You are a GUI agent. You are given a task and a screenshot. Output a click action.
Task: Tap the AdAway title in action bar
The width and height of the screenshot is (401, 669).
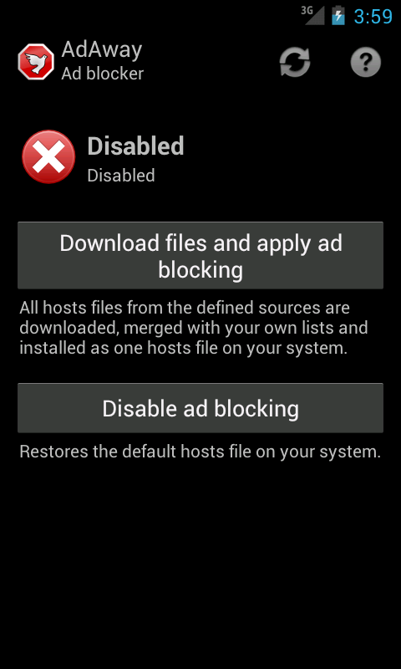coord(101,50)
